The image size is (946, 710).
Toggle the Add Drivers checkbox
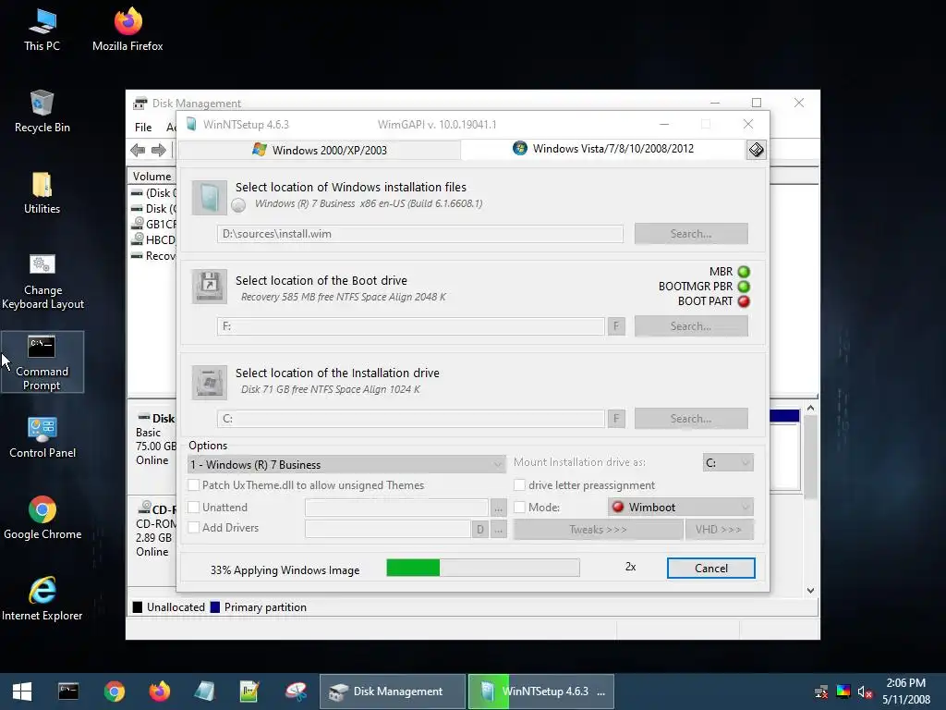click(x=194, y=527)
